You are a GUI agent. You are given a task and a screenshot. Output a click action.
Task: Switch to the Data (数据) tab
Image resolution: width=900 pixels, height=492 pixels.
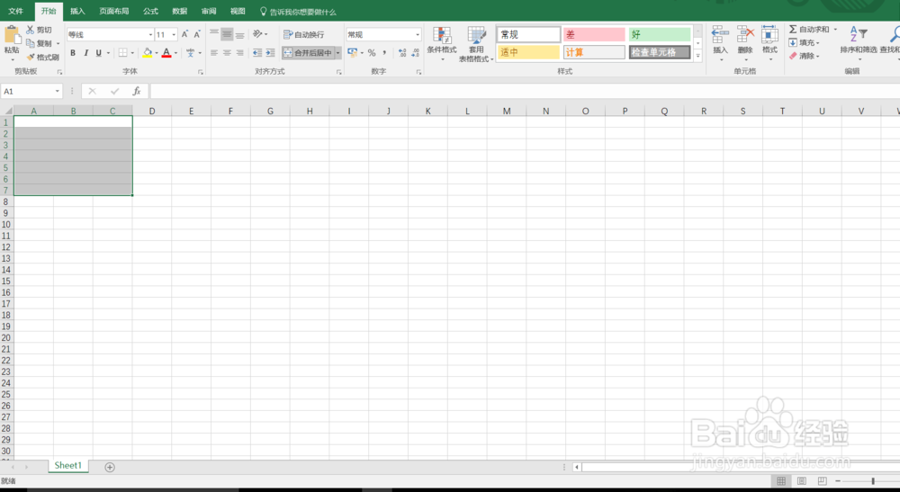pyautogui.click(x=180, y=11)
